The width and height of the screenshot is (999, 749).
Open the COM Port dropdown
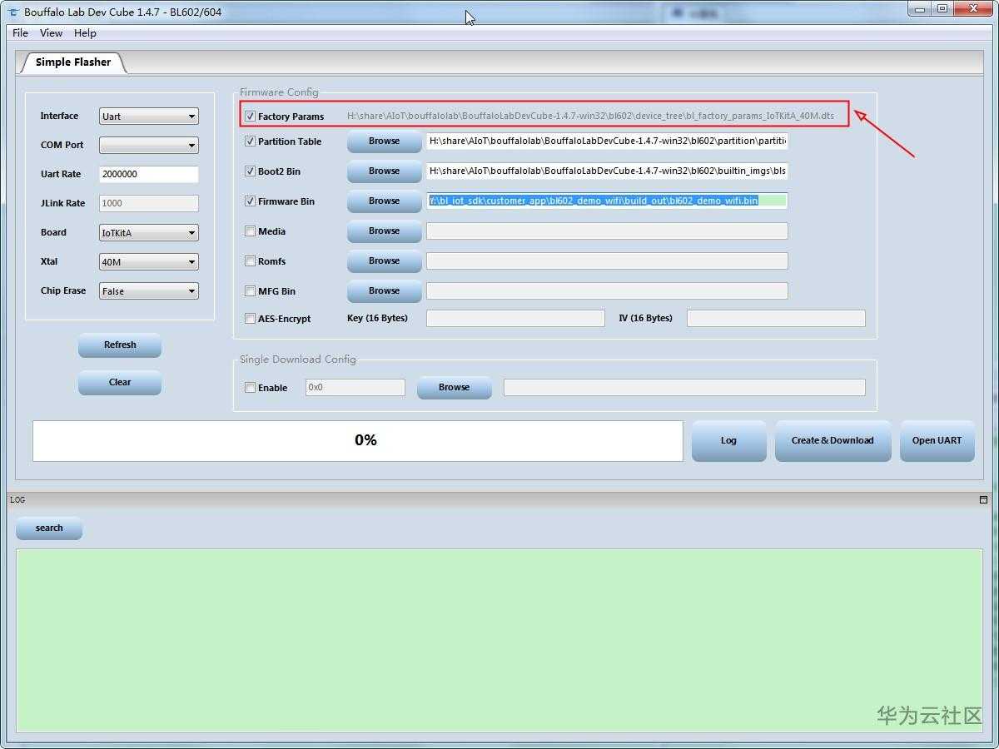tap(148, 145)
